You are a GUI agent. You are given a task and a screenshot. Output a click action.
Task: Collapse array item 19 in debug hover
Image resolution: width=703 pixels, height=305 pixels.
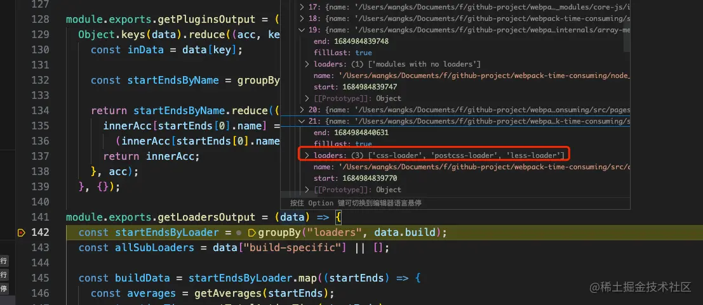point(302,30)
